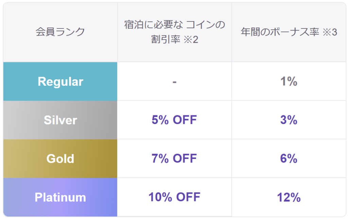The image size is (348, 219).
Task: Click the dash in Regular discount cell
Action: click(x=174, y=82)
